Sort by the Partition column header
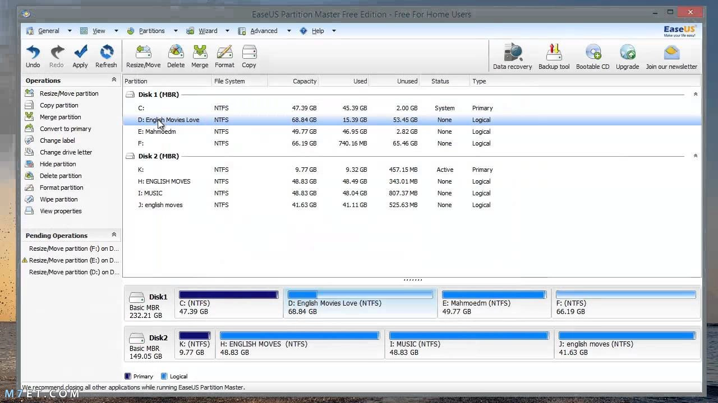Screen dimensions: 718x403 coord(167,81)
